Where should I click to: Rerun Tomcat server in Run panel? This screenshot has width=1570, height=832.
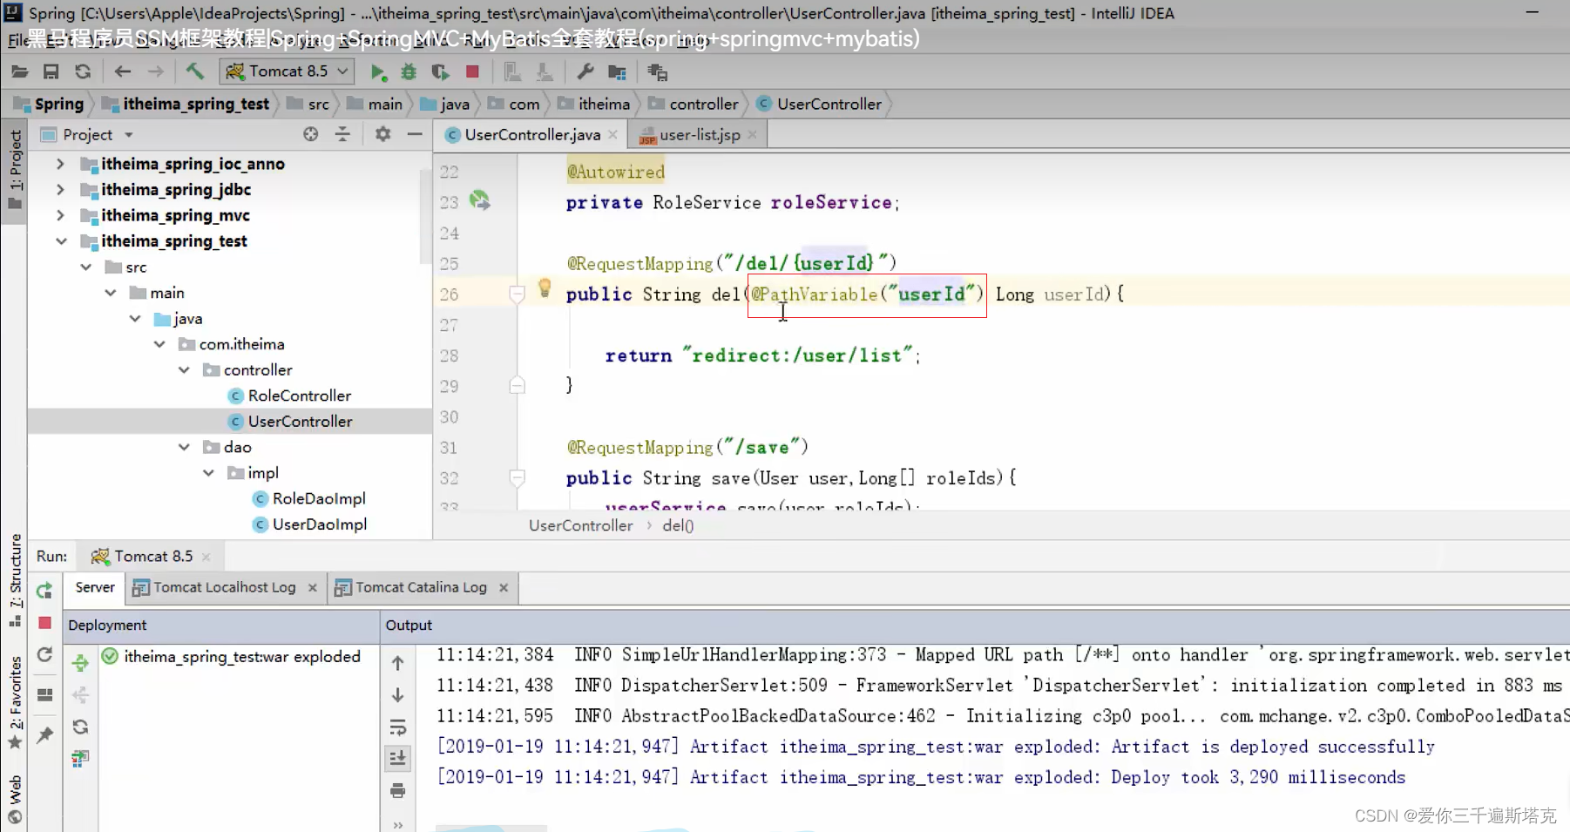click(x=44, y=592)
